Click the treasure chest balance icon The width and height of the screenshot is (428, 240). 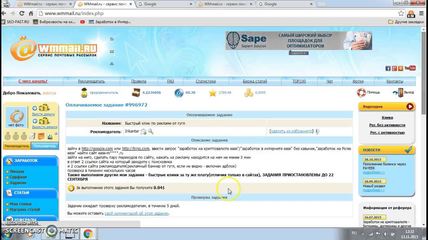(x=136, y=93)
